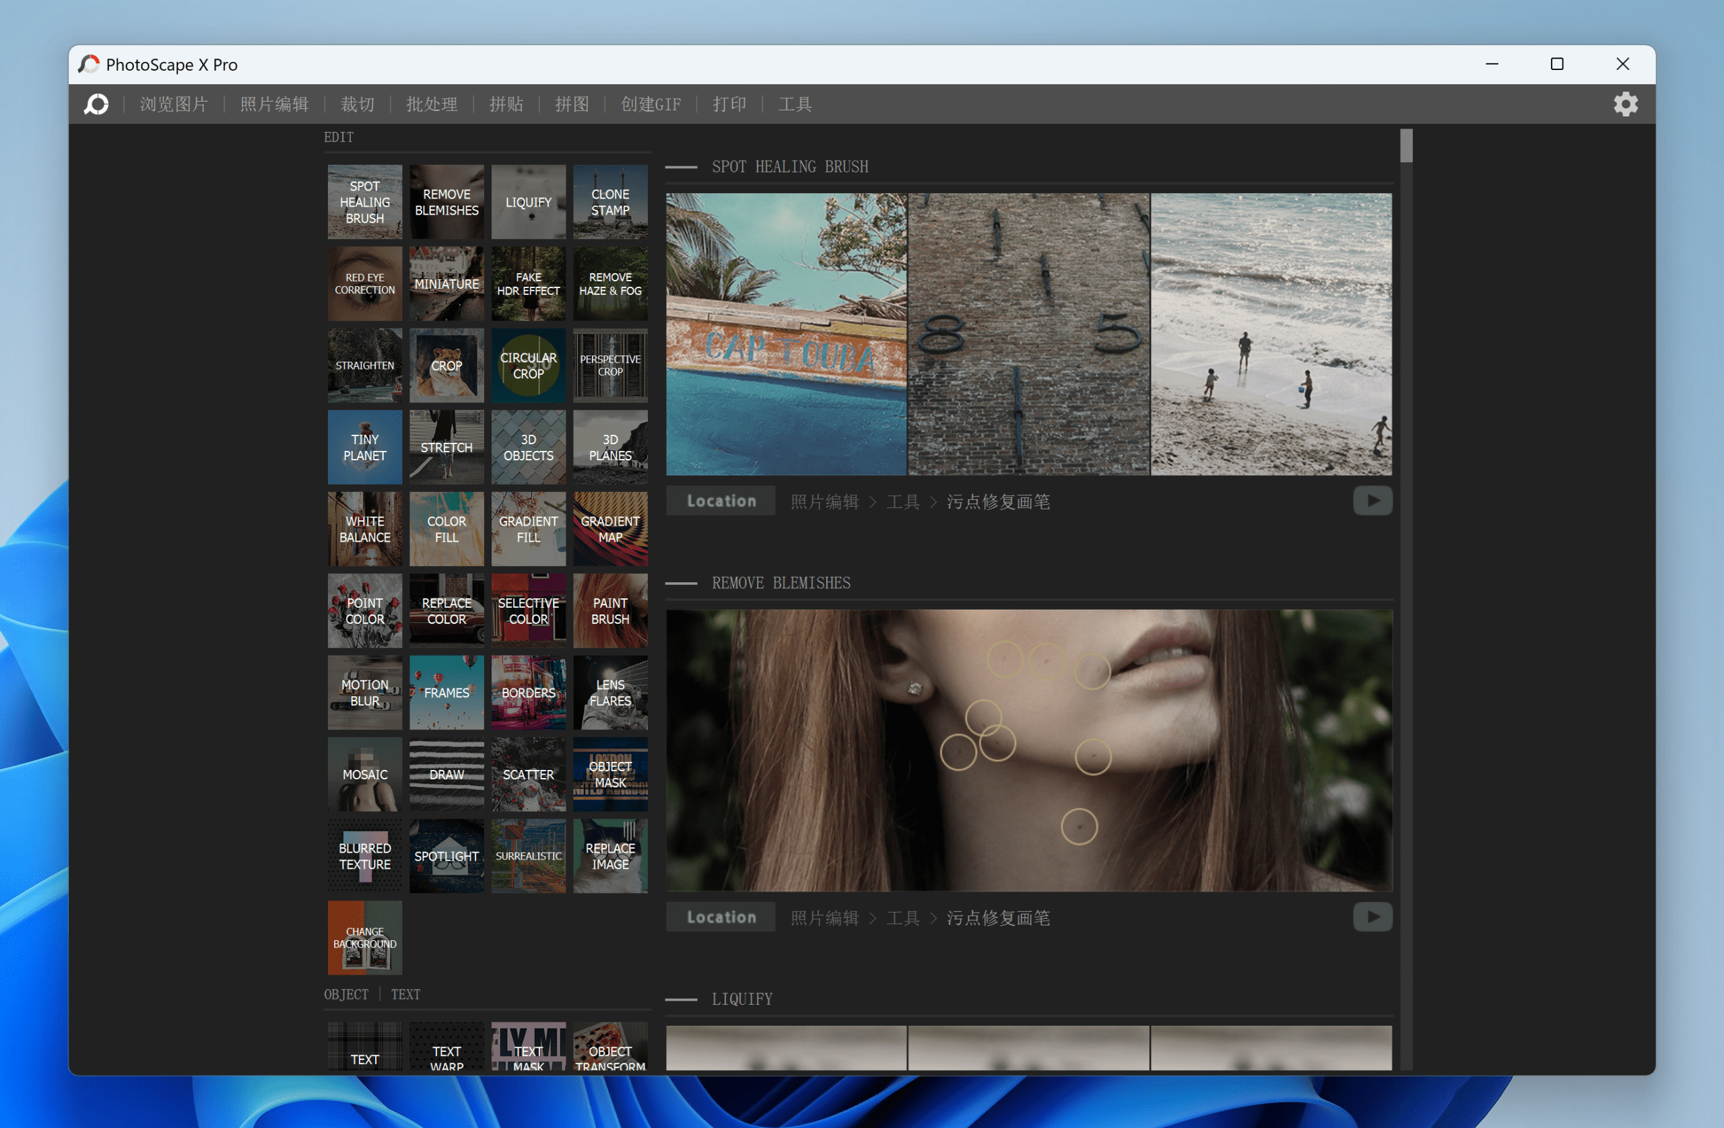Switch to the 批处理 tab
The height and width of the screenshot is (1128, 1724).
click(x=432, y=104)
